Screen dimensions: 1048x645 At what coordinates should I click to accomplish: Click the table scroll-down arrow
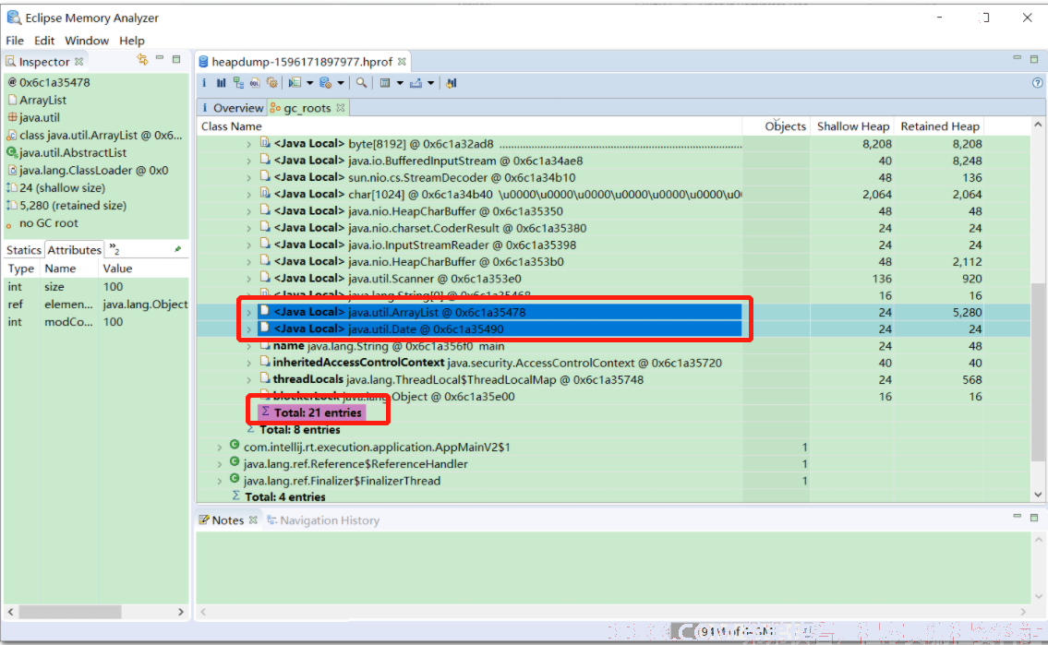(x=1037, y=495)
